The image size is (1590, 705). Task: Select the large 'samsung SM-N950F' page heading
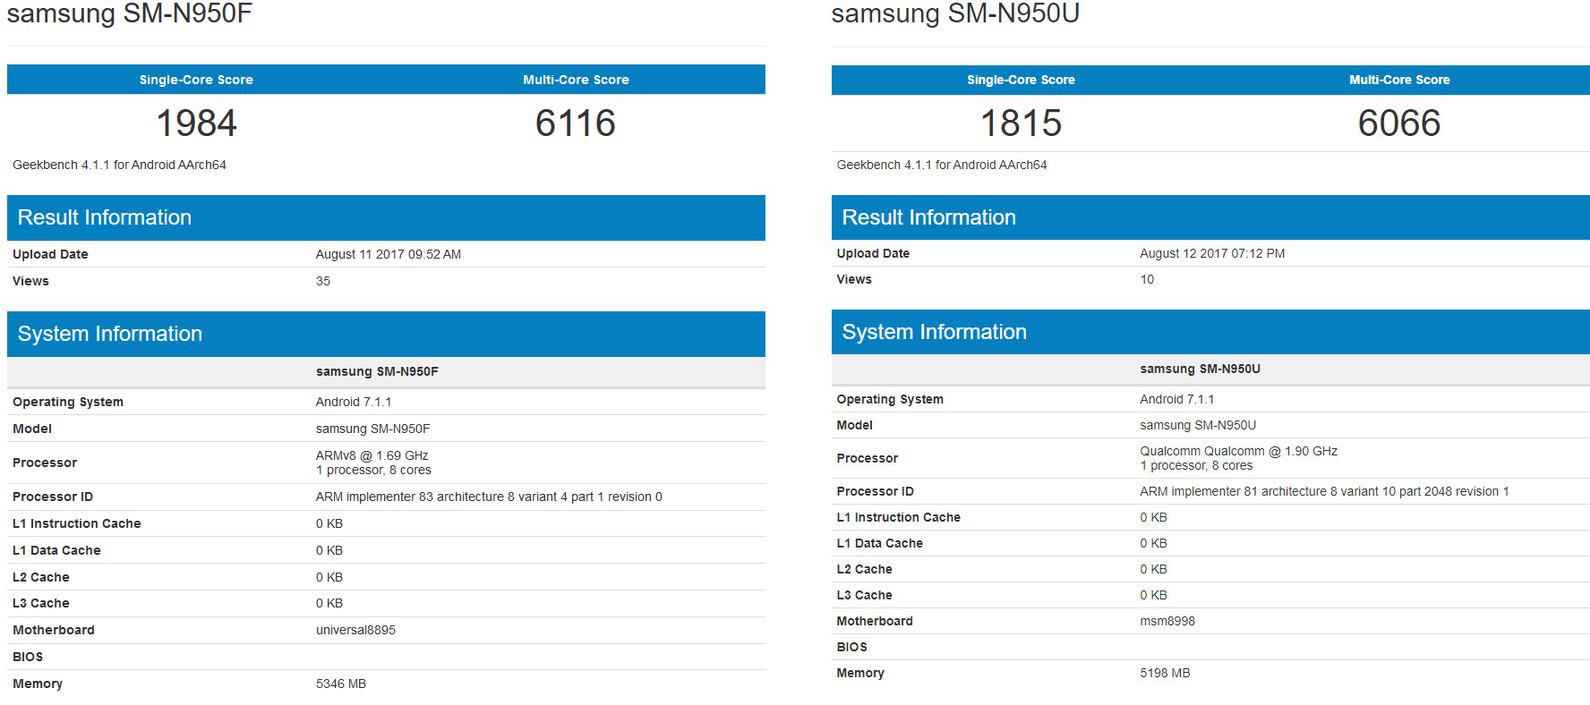coord(130,13)
